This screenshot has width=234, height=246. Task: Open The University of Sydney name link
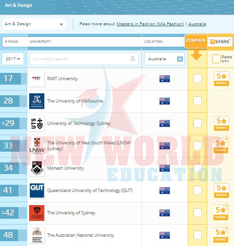71,213
